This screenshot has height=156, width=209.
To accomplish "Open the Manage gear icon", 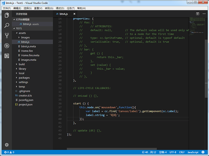I will tap(7, 145).
